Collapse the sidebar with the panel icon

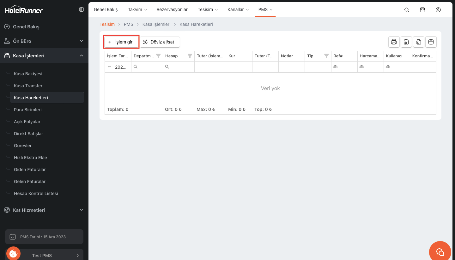81,10
